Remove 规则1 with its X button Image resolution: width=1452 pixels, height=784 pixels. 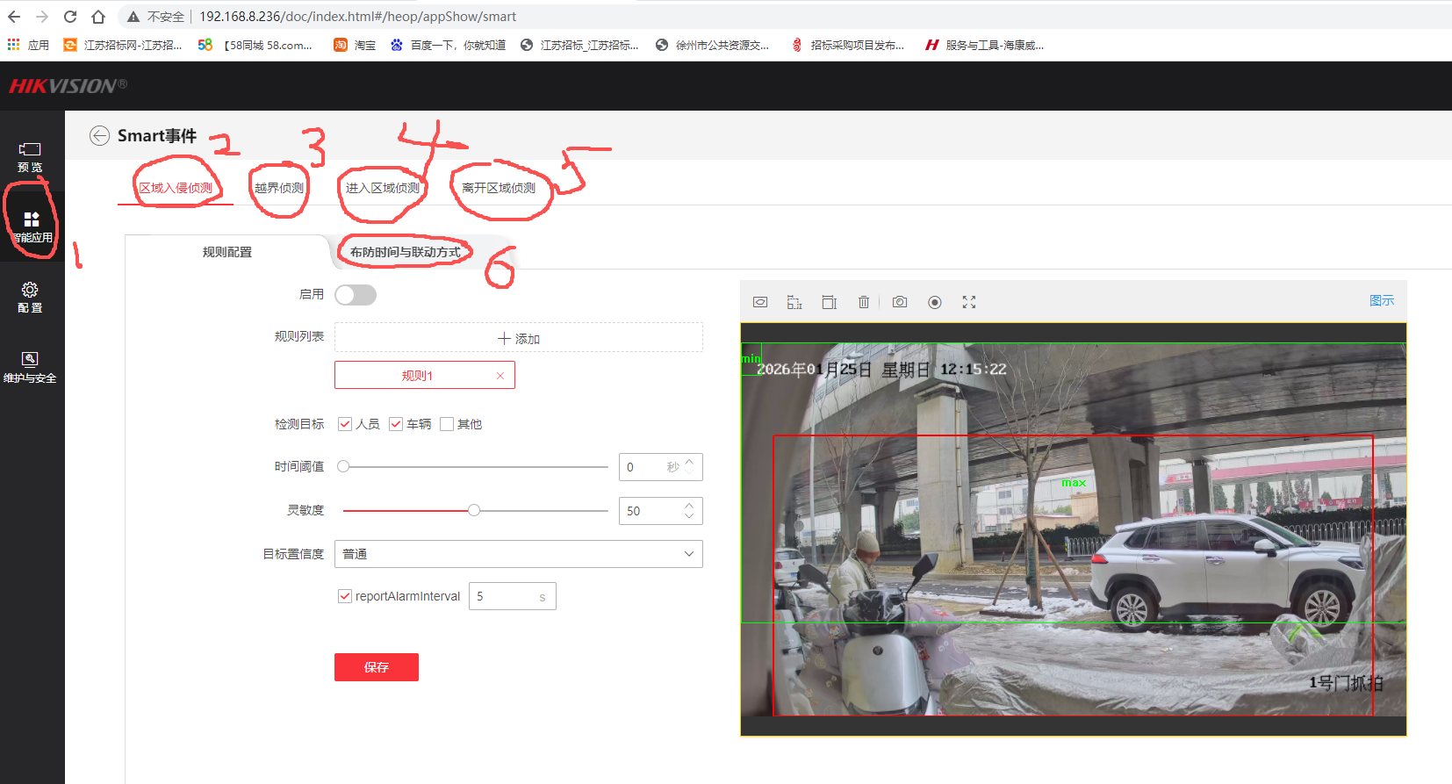pyautogui.click(x=500, y=376)
